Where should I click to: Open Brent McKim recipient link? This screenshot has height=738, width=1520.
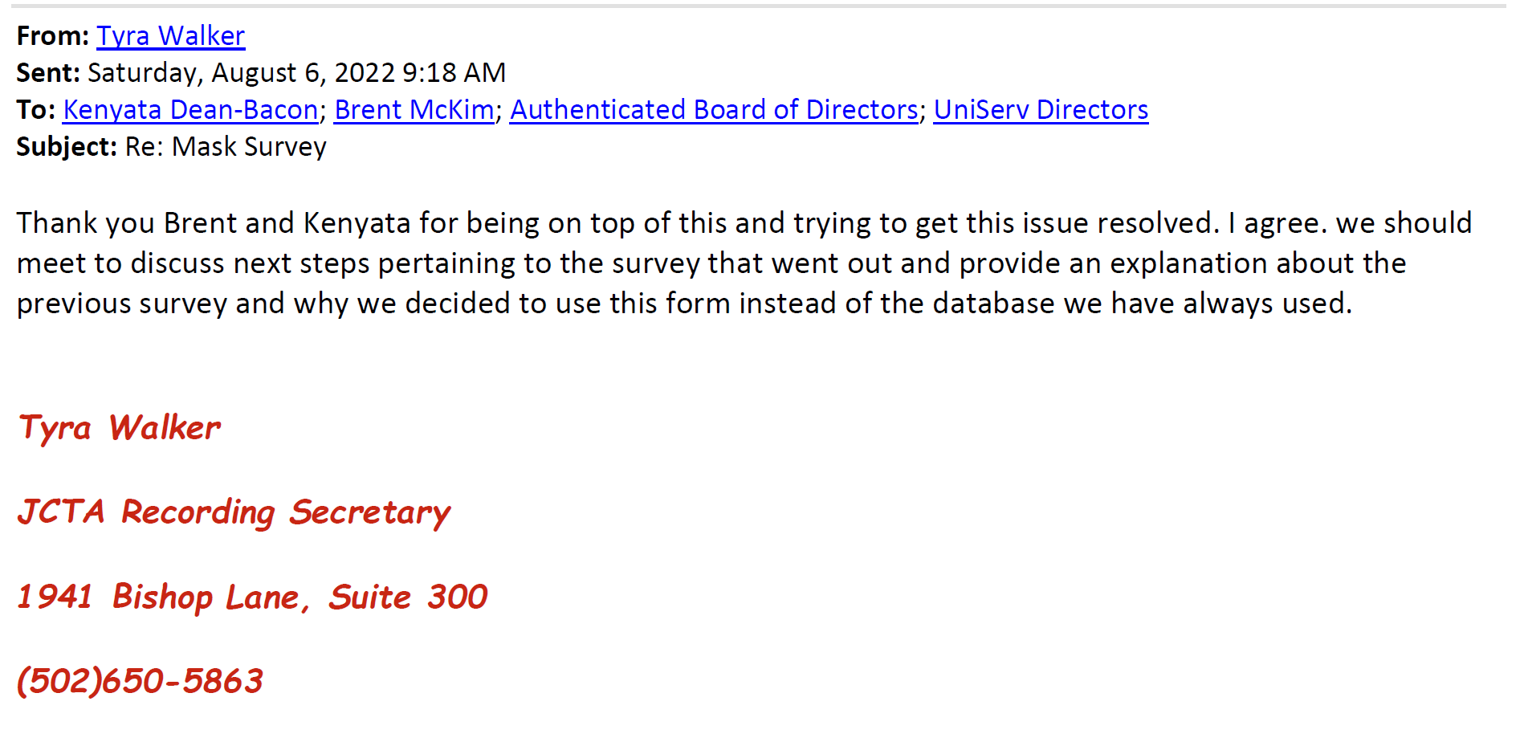pyautogui.click(x=414, y=110)
